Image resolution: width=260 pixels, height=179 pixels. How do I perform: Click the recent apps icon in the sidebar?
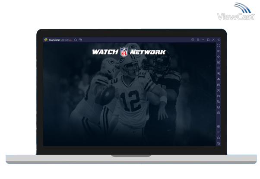[219, 144]
